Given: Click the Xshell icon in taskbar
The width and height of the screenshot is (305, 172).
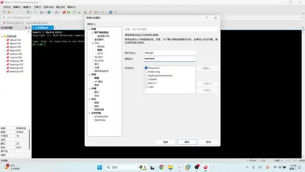Looking at the screenshot, I should [x=205, y=167].
